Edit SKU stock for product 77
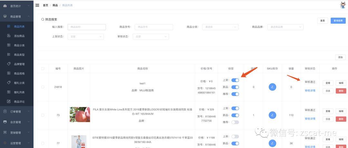The image size is (348, 148). (272, 143)
